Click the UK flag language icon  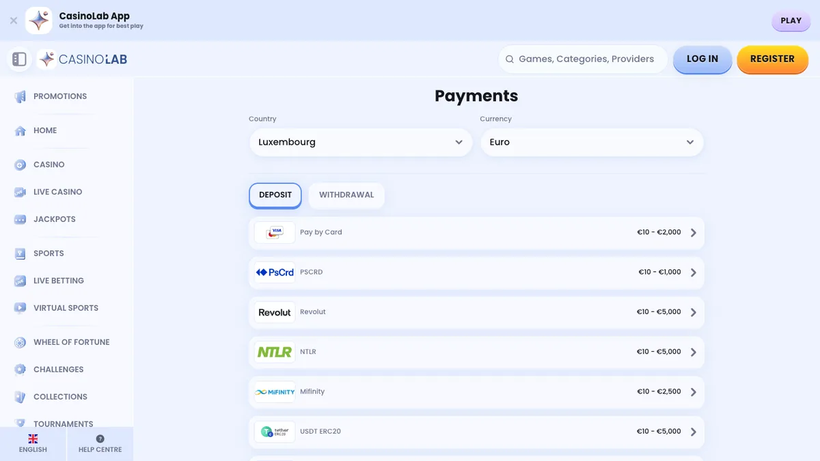(33, 438)
